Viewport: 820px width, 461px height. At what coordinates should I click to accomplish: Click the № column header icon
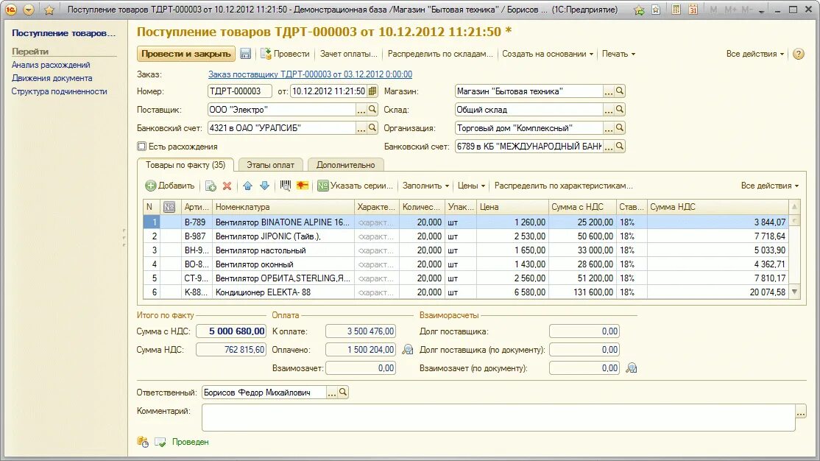(x=169, y=207)
